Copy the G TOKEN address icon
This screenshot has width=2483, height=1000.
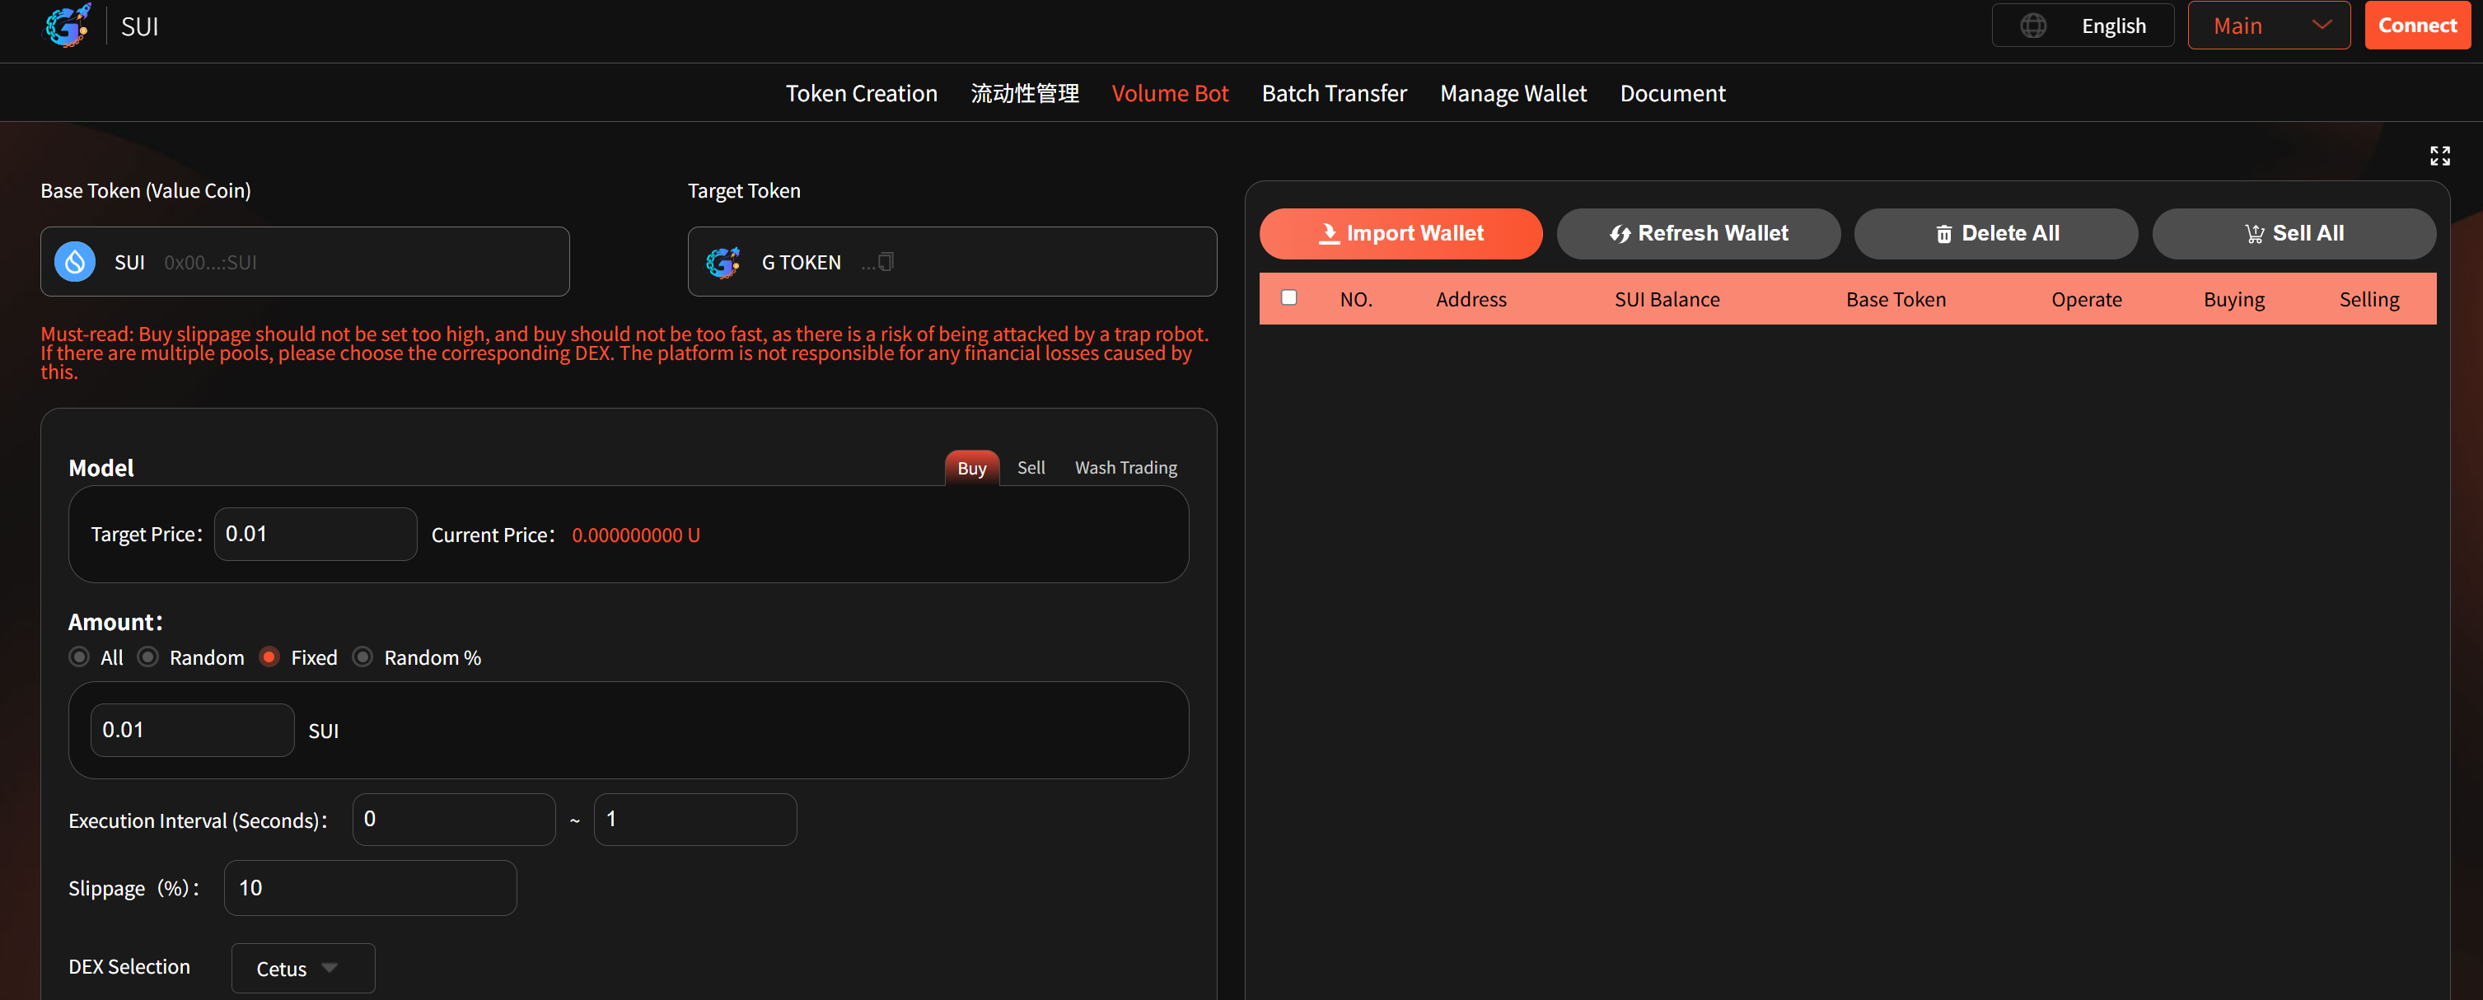click(886, 262)
